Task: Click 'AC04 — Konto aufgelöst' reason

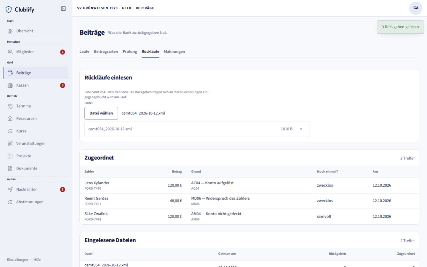Action: [212, 183]
